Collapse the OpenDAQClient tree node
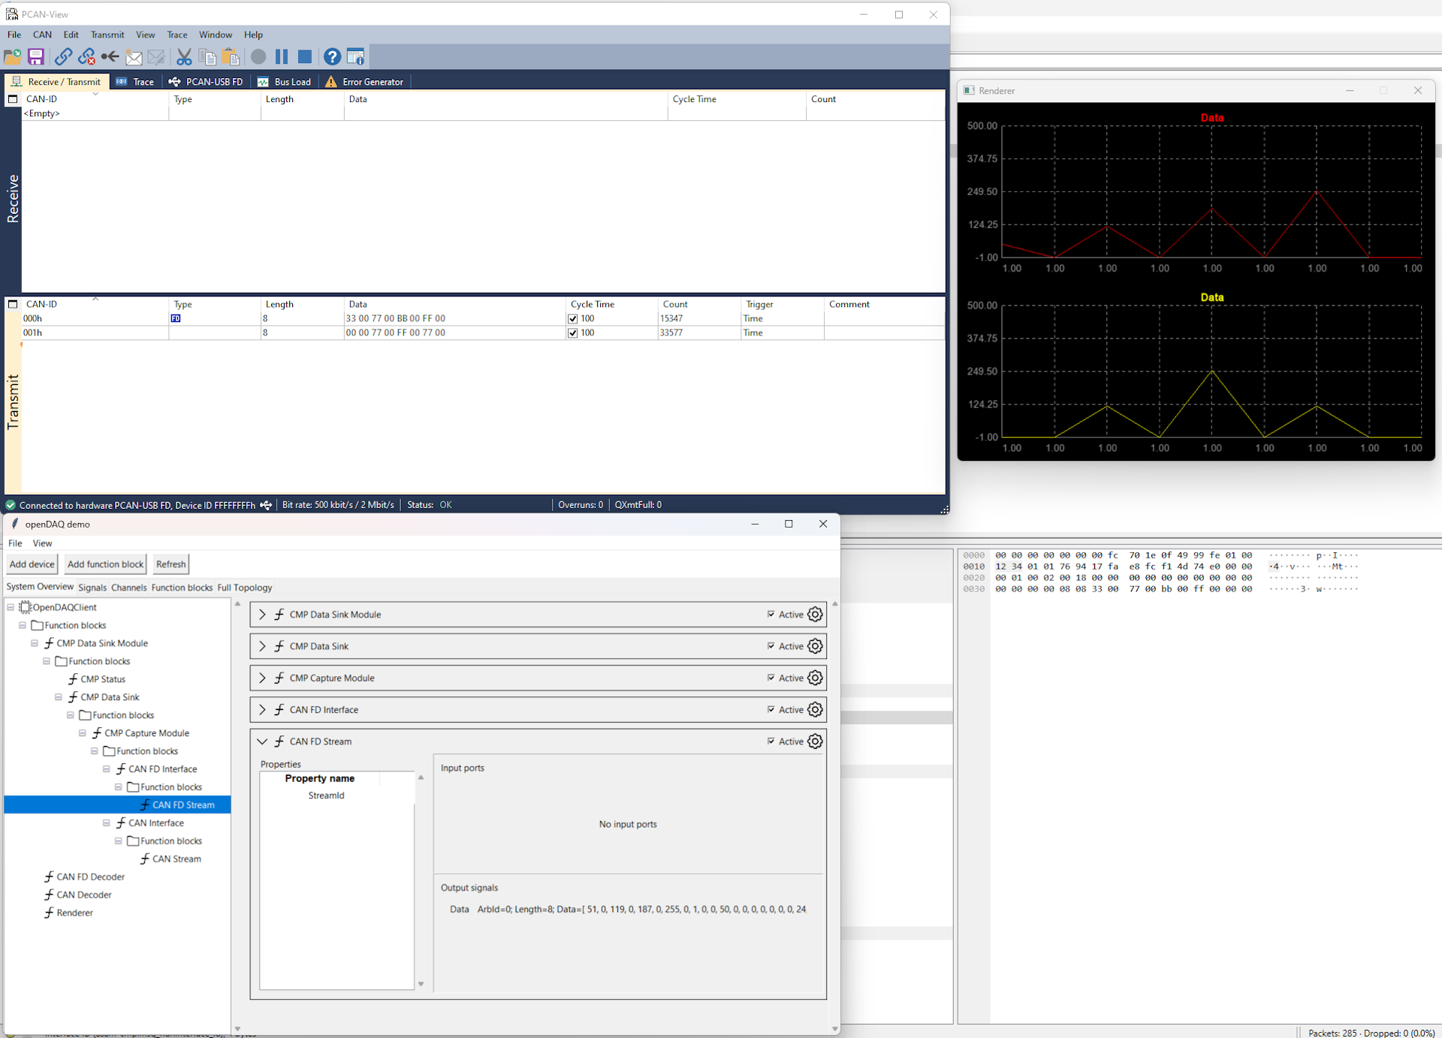The width and height of the screenshot is (1442, 1038). coord(11,607)
